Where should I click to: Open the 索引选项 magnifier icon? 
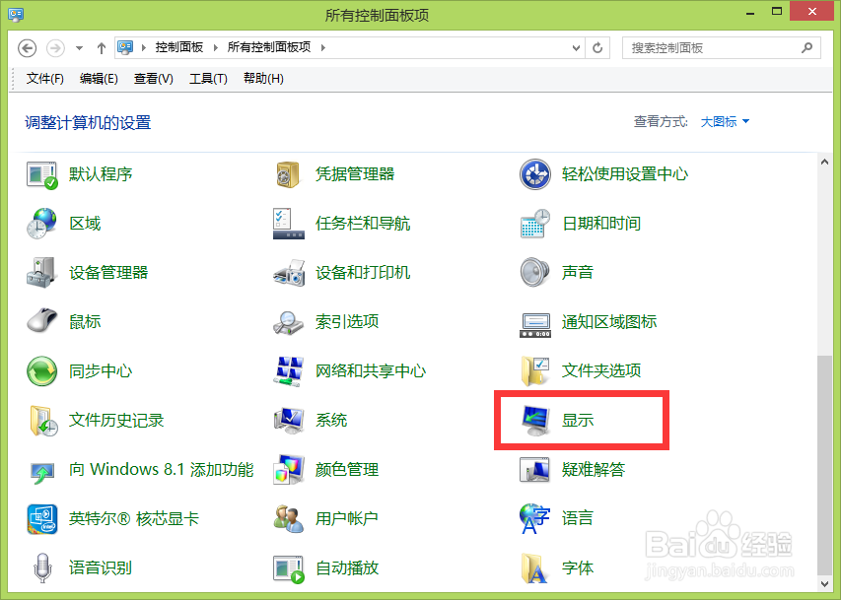[x=289, y=322]
